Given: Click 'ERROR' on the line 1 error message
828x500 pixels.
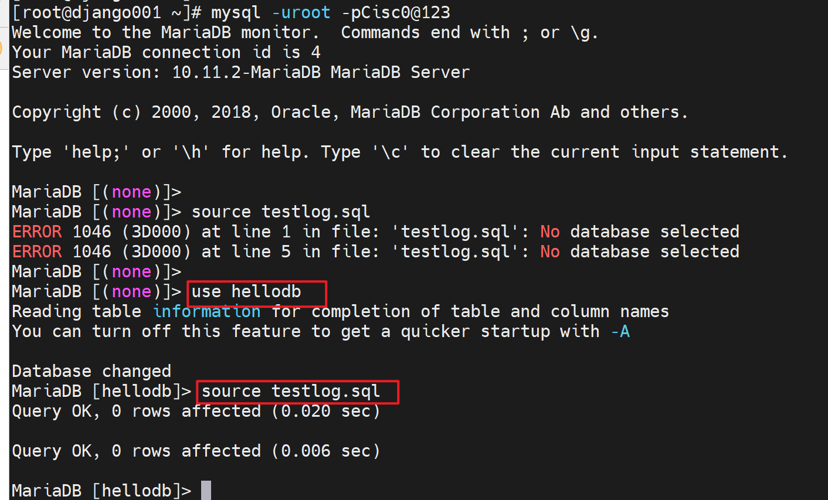Looking at the screenshot, I should click(37, 232).
